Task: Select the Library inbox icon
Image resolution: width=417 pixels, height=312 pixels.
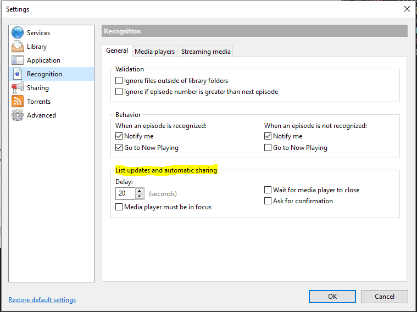Action: pos(17,46)
